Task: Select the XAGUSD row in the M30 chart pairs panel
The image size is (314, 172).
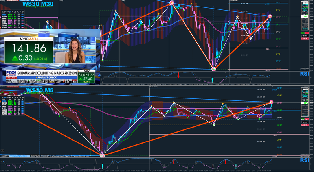Action: [13, 26]
